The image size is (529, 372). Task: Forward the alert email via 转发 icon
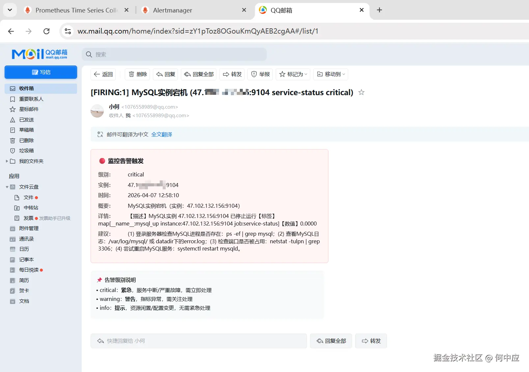232,74
